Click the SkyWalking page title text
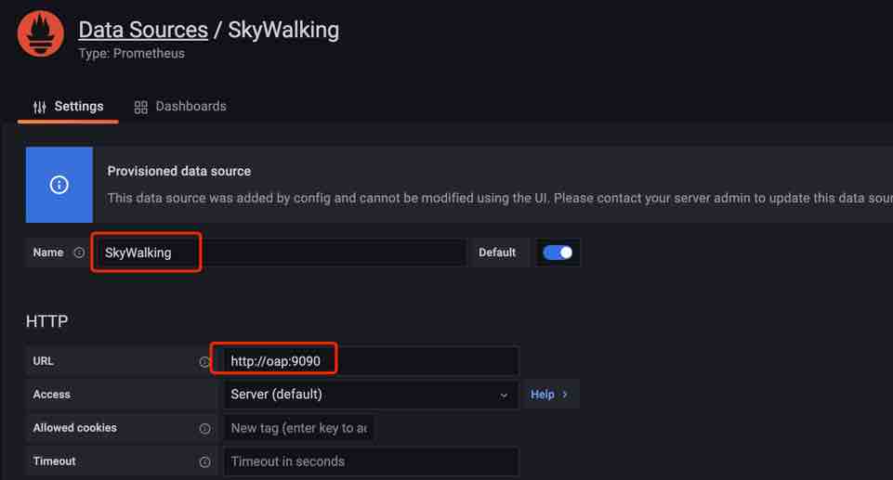Image resolution: width=893 pixels, height=480 pixels. (283, 30)
